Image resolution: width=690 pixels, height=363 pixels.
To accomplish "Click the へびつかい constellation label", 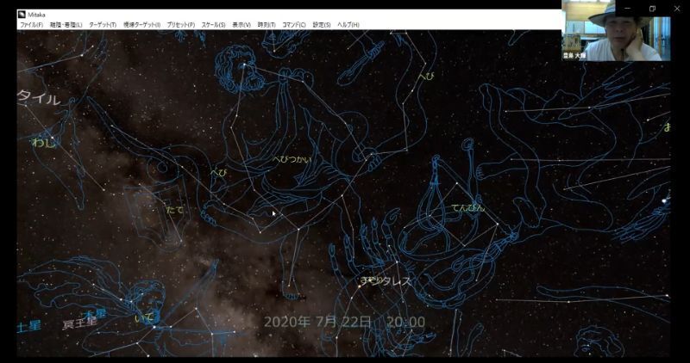I will (292, 160).
